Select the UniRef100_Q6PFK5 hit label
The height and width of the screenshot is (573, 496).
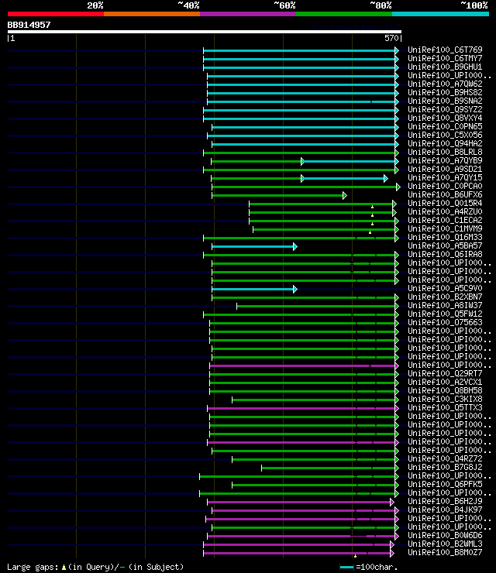445,484
